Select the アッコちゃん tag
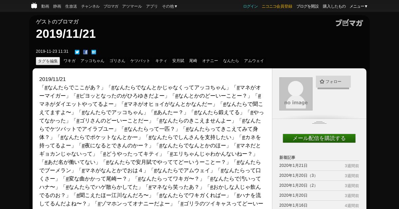The height and width of the screenshot is (209, 399). tap(92, 61)
